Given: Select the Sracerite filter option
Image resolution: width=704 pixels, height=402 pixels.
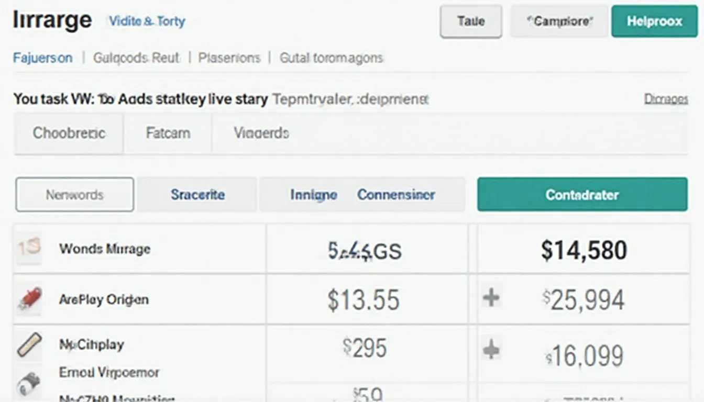Looking at the screenshot, I should click(197, 195).
